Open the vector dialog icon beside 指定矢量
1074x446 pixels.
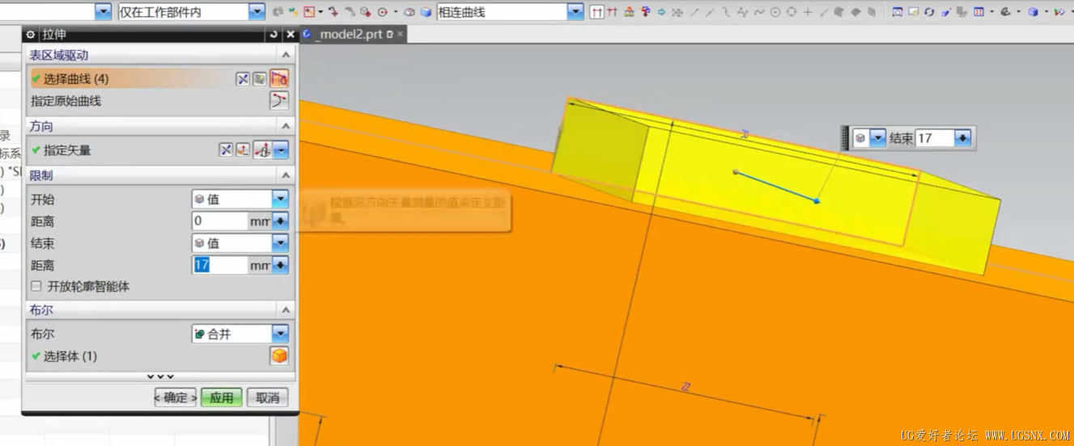tap(243, 150)
